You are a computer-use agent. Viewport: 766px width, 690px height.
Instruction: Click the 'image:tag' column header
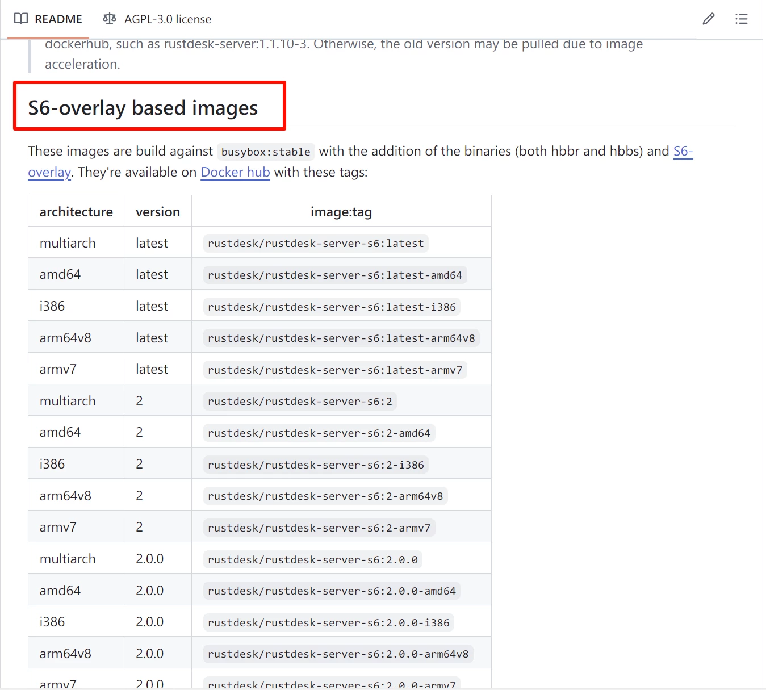point(341,212)
